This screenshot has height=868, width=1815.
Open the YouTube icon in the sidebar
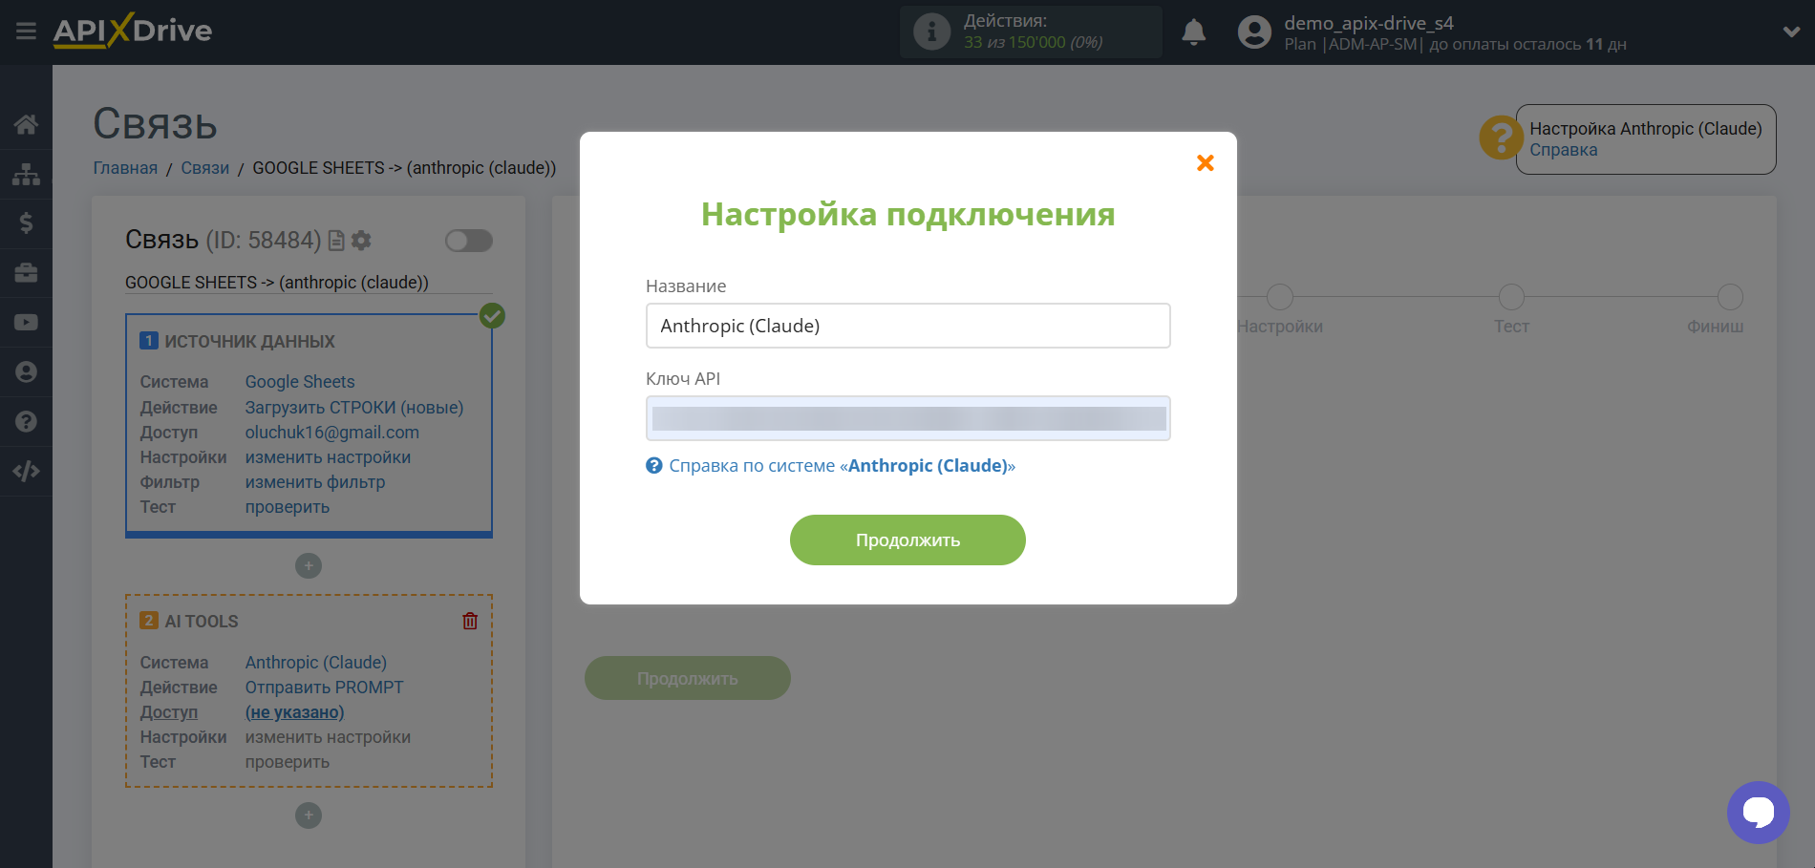26,322
